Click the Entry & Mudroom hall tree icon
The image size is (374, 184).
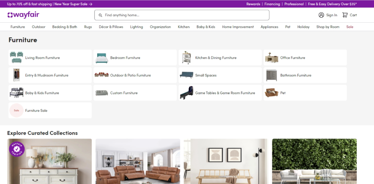tap(16, 75)
